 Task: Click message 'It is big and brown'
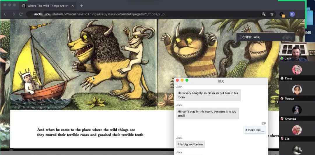tap(190, 144)
